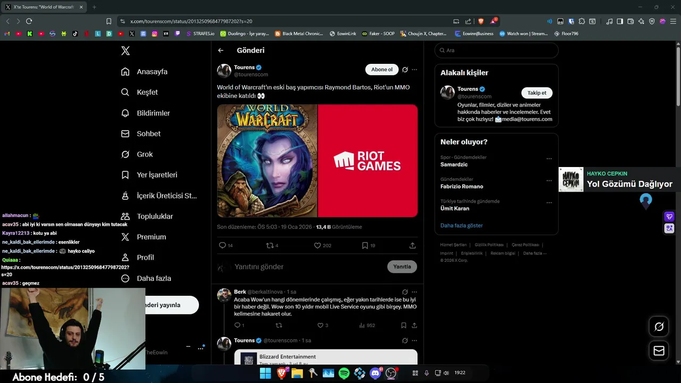Click the browser address bar URL
The image size is (681, 383).
click(191, 21)
